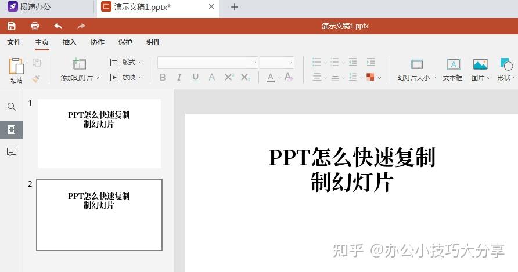Viewport: 518px width, 272px height.
Task: Expand the 幻灯片大小 dropdown arrow
Action: pos(434,78)
